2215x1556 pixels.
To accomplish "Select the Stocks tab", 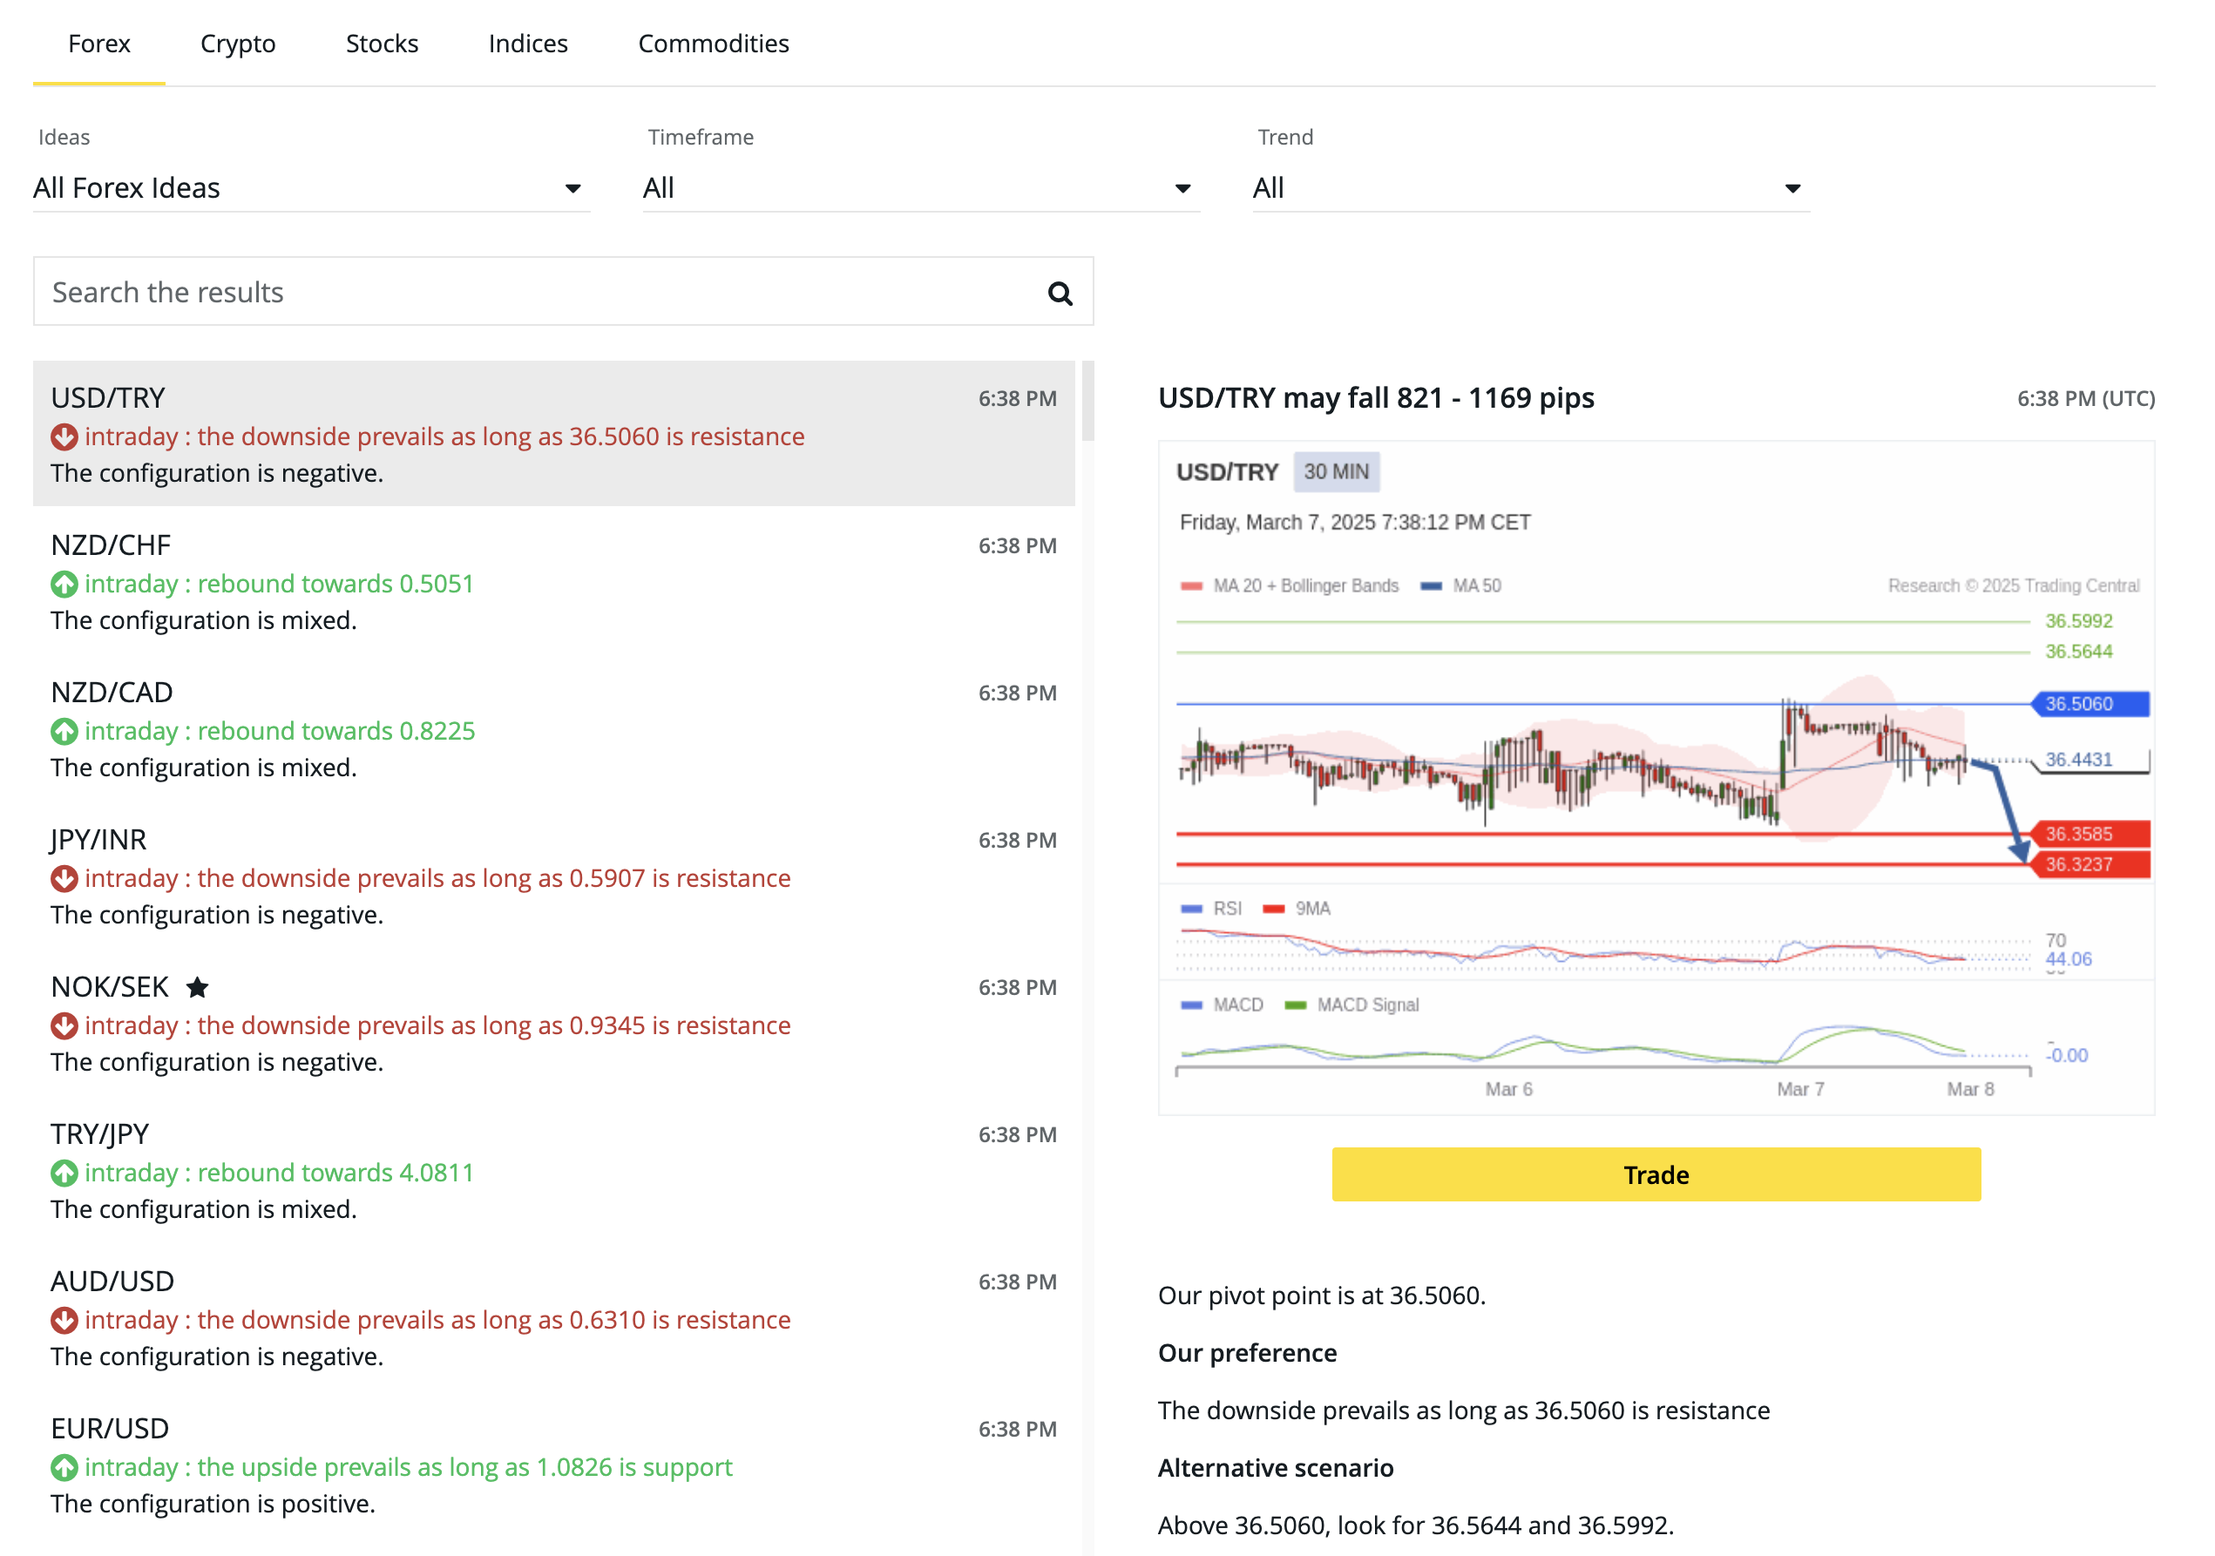I will 382,44.
